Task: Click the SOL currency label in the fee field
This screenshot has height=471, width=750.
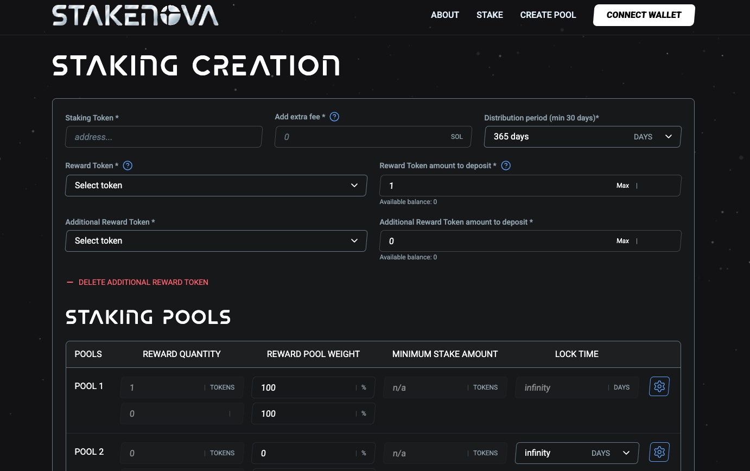Action: [456, 137]
